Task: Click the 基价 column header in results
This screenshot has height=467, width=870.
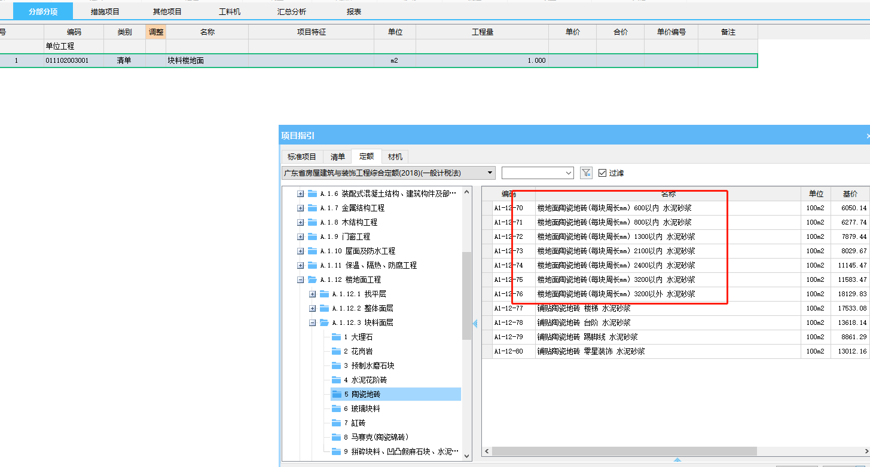Action: (850, 194)
